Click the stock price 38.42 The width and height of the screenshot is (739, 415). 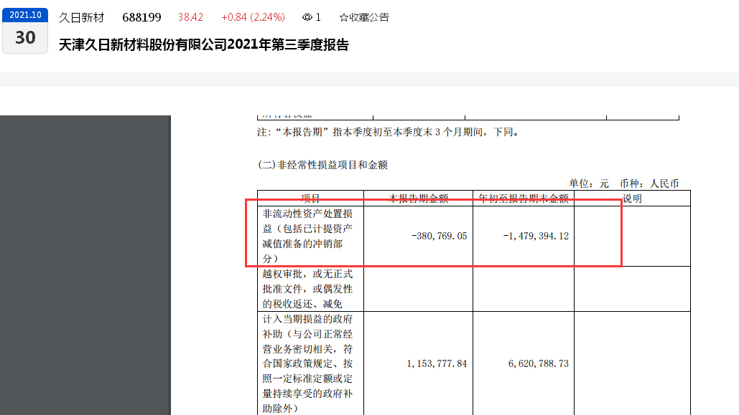point(190,17)
